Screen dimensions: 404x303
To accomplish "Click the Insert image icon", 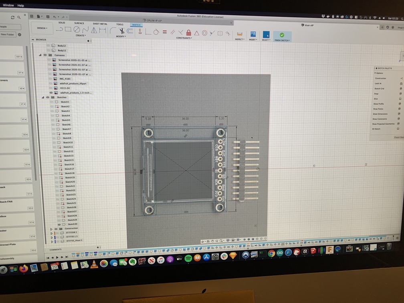I will coord(253,34).
